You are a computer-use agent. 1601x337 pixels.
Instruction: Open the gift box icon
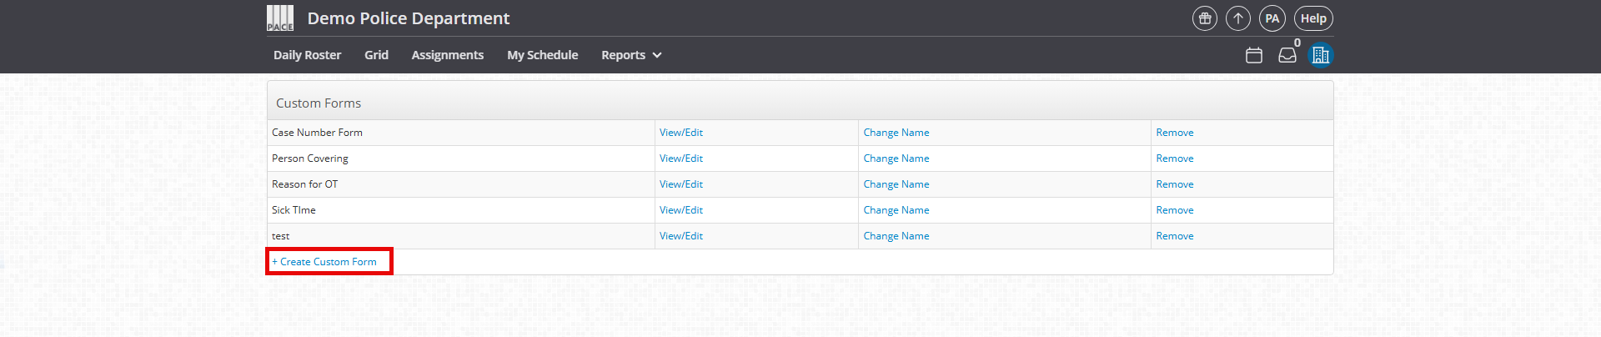pos(1205,18)
